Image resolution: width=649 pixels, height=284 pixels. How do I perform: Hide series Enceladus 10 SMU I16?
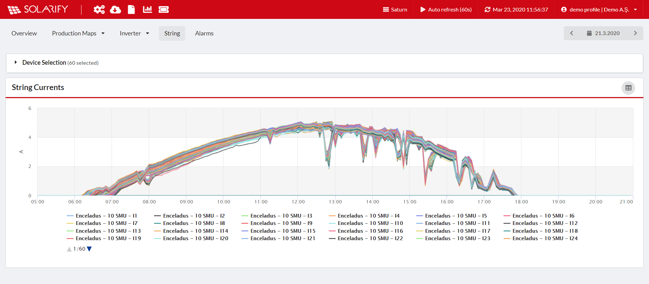click(x=366, y=231)
